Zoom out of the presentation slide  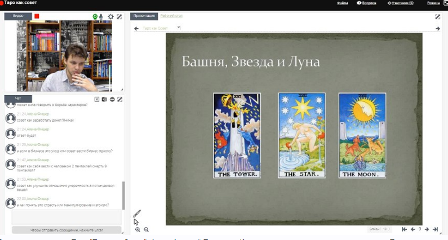coord(147,230)
